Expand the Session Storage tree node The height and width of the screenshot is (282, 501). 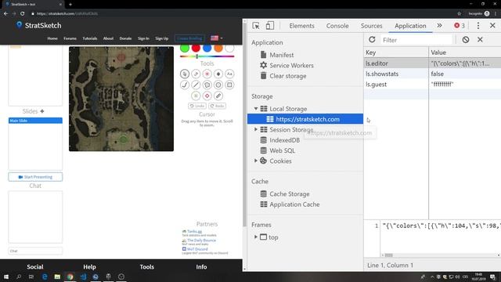click(256, 129)
